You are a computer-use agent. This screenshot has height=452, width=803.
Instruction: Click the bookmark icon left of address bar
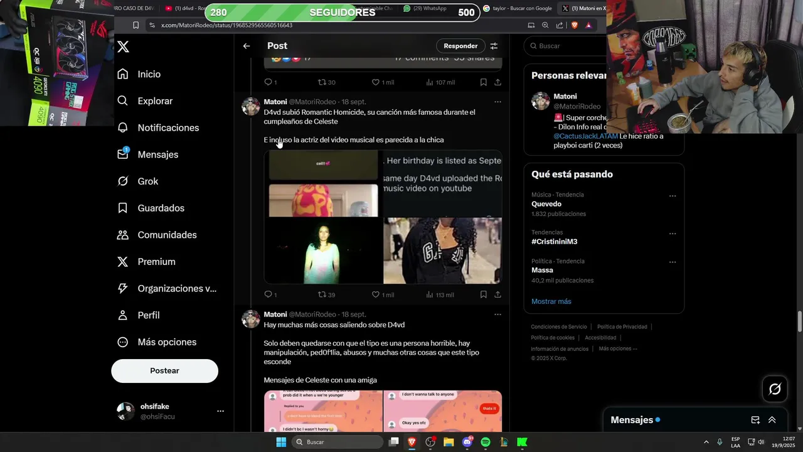pos(136,25)
